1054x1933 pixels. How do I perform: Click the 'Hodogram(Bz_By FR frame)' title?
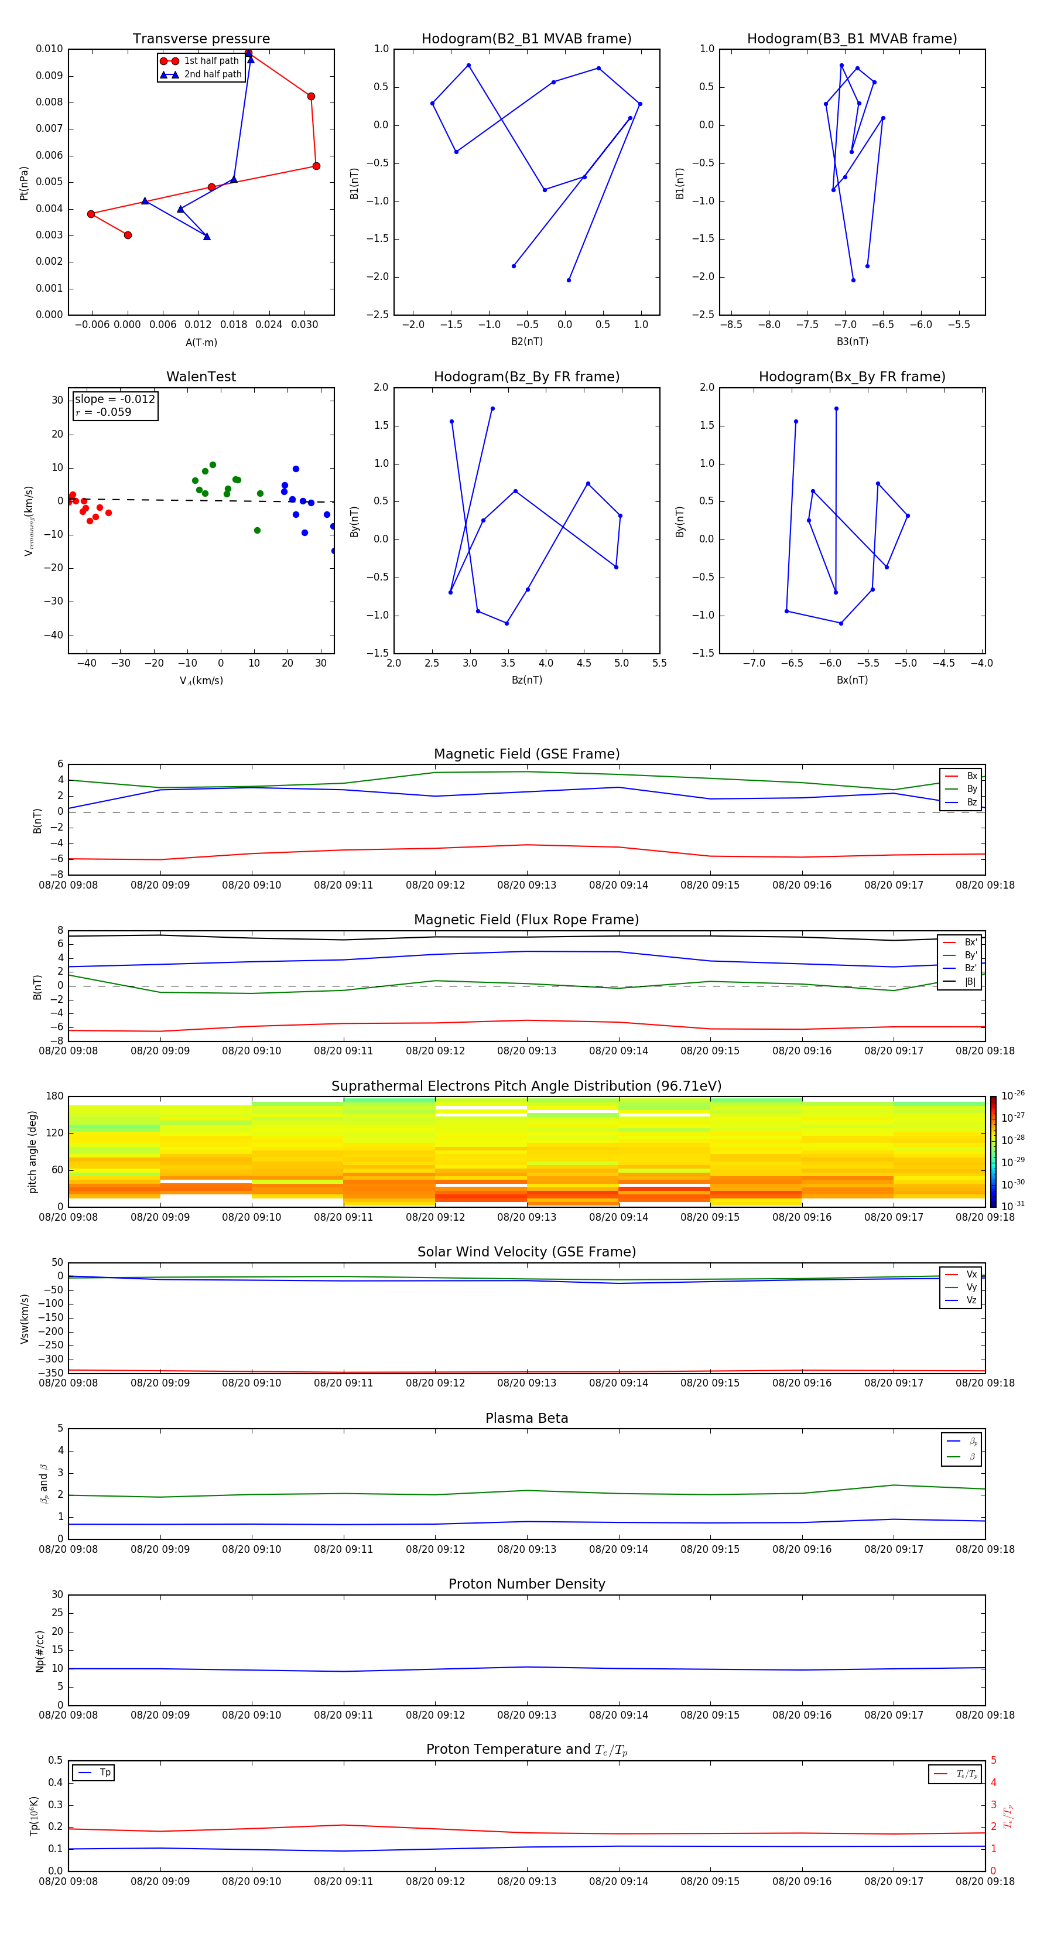tap(526, 377)
